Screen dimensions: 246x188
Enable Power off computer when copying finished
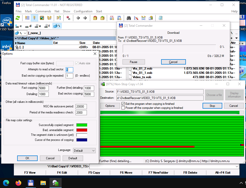(123, 108)
